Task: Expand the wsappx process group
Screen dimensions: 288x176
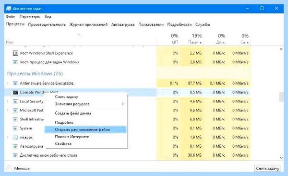Action: click(8, 137)
